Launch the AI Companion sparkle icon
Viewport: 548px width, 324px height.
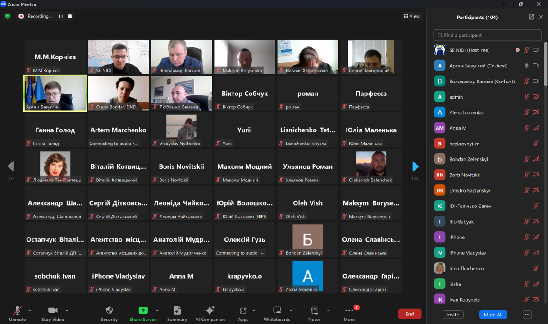[x=210, y=310]
